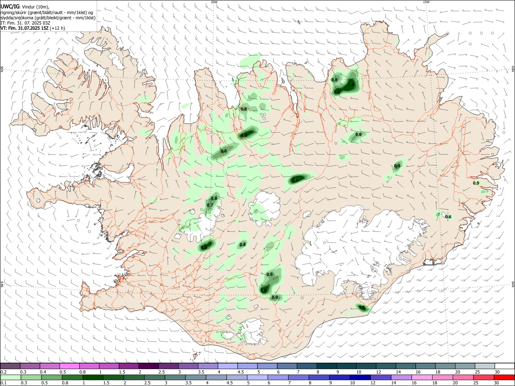The image size is (515, 386).
Task: Select the bright pink 0.5 swatch in the top legend row
Action: pos(70,366)
